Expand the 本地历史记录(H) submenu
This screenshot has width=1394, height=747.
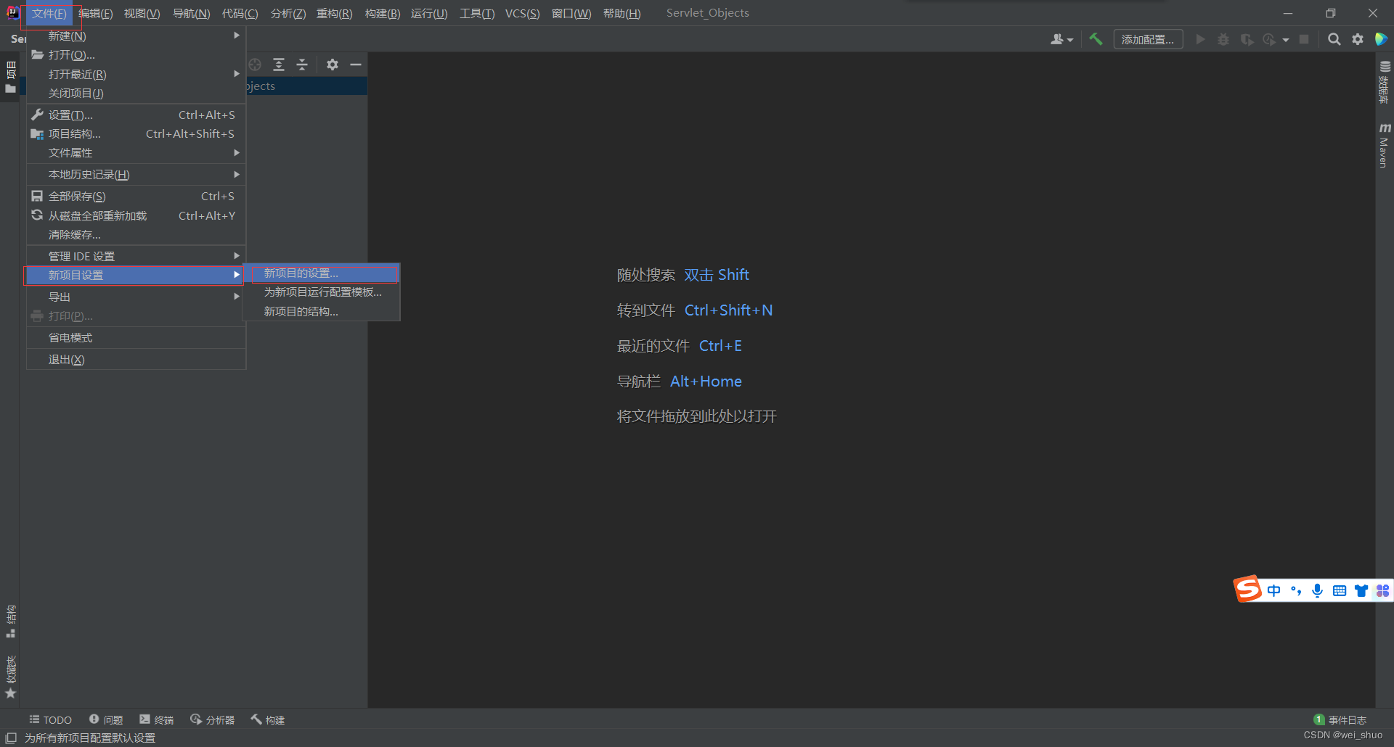(x=136, y=174)
